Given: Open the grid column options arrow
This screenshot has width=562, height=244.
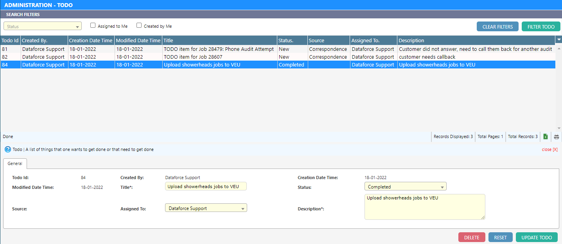Looking at the screenshot, I should click(558, 40).
